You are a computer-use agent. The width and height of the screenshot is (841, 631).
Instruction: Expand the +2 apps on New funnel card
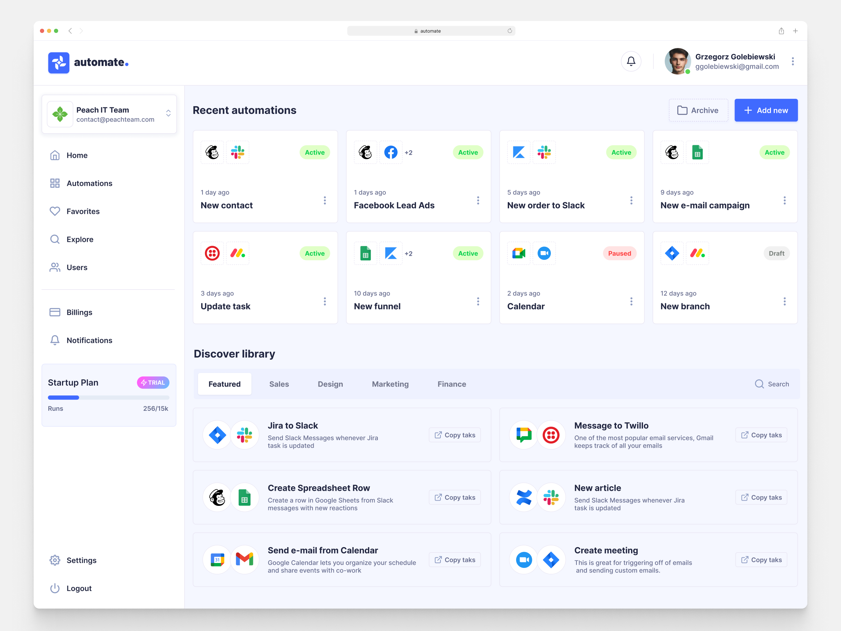click(409, 253)
